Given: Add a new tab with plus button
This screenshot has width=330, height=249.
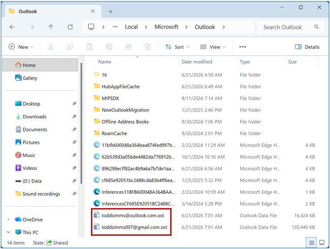Looking at the screenshot, I should point(111,12).
